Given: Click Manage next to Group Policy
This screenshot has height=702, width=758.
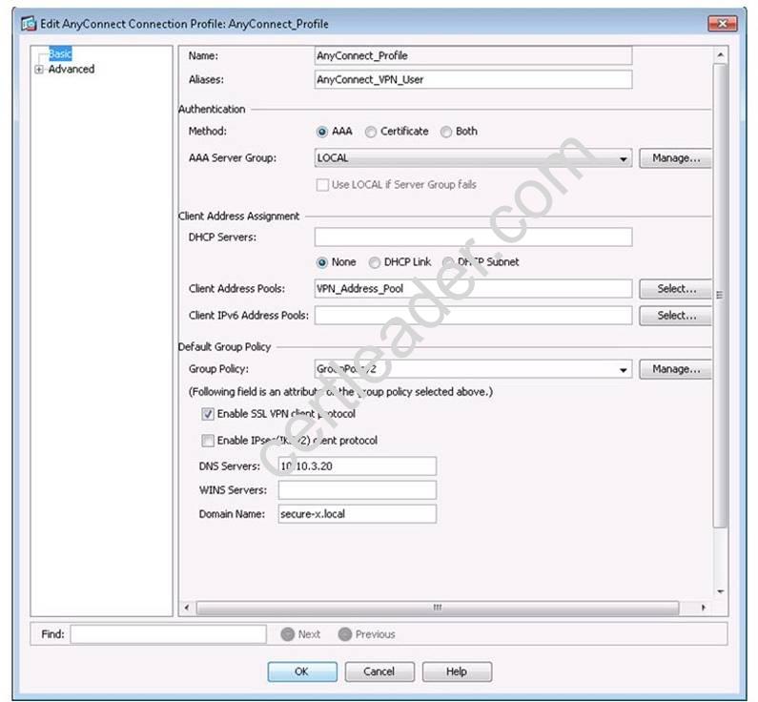Looking at the screenshot, I should pyautogui.click(x=675, y=369).
